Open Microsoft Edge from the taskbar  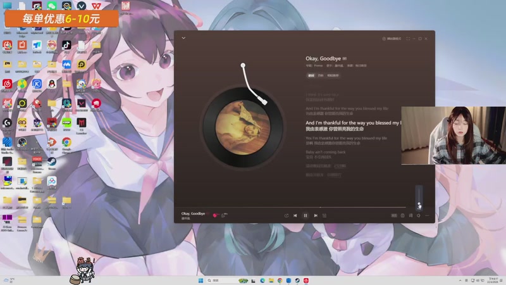pos(262,281)
